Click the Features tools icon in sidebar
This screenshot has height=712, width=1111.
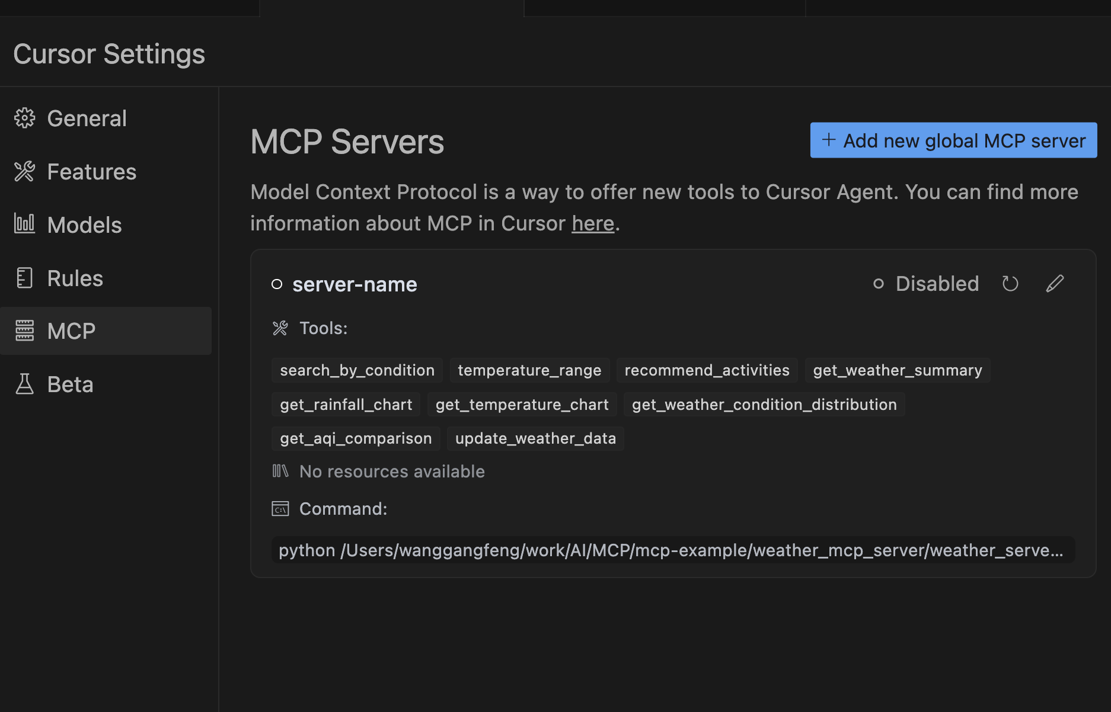point(24,171)
